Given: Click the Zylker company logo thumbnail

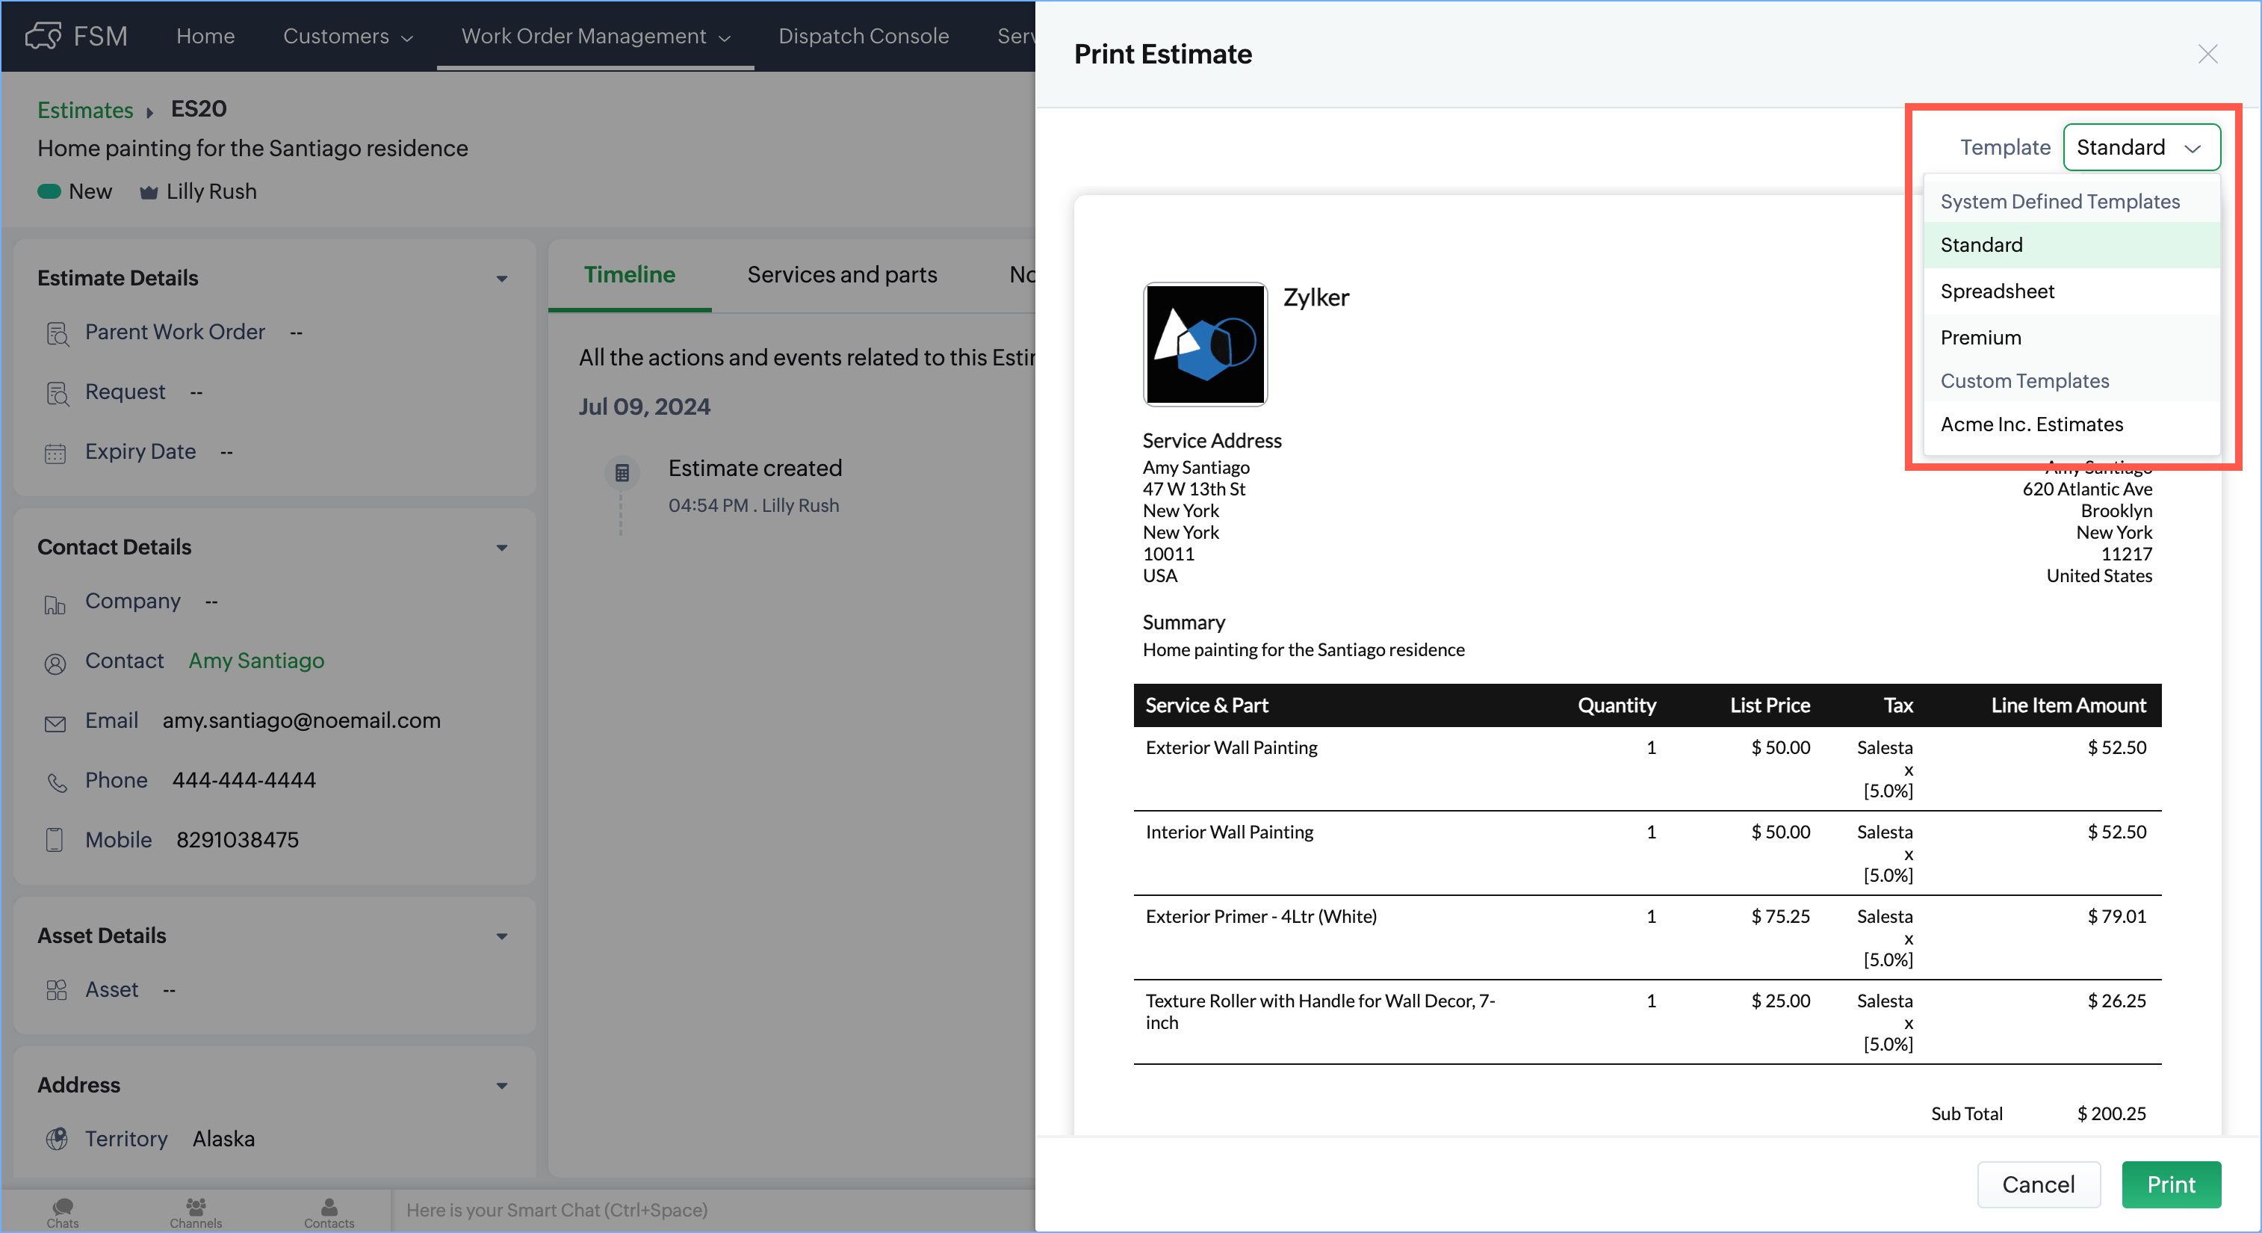Looking at the screenshot, I should point(1205,344).
